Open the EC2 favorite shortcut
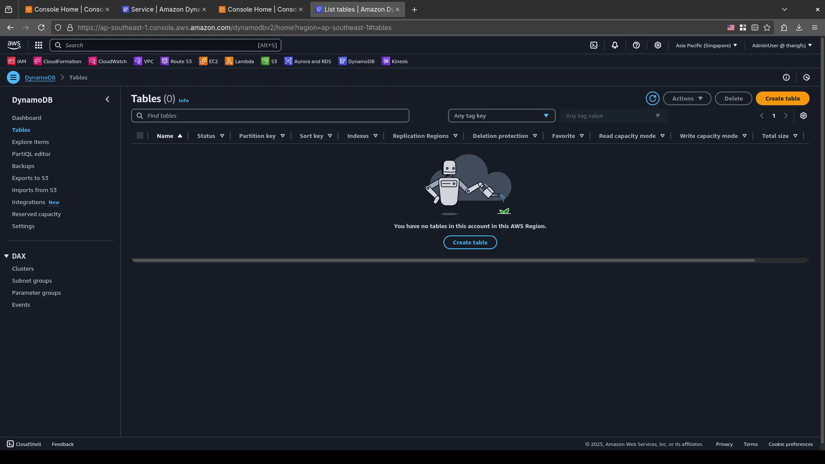The height and width of the screenshot is (464, 825). pos(208,61)
